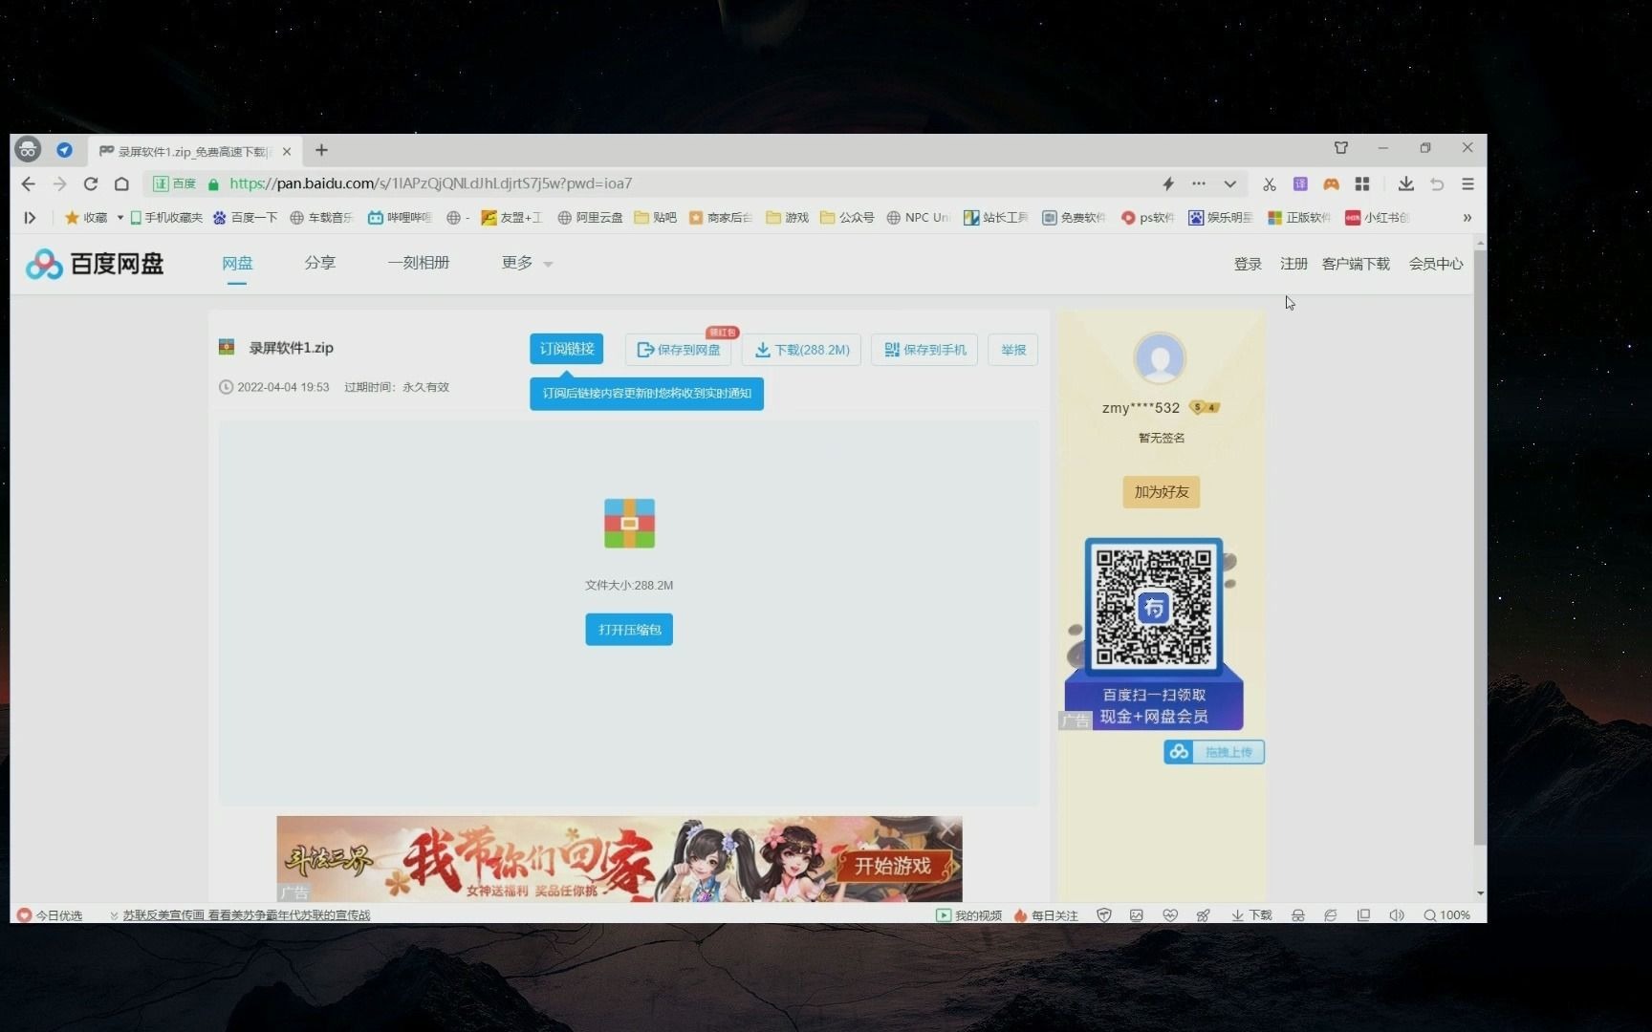The image size is (1652, 1032).
Task: Open 会员中心 in the header
Action: [x=1435, y=264]
